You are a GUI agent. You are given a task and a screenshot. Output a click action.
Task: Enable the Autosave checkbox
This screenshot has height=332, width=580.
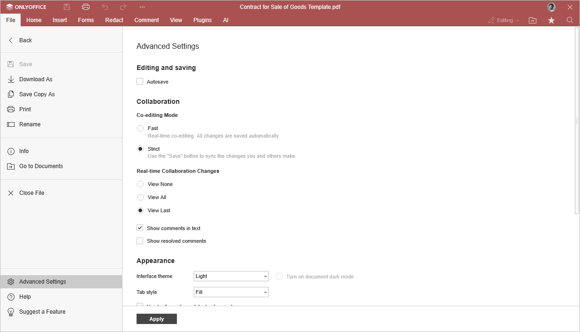point(140,82)
